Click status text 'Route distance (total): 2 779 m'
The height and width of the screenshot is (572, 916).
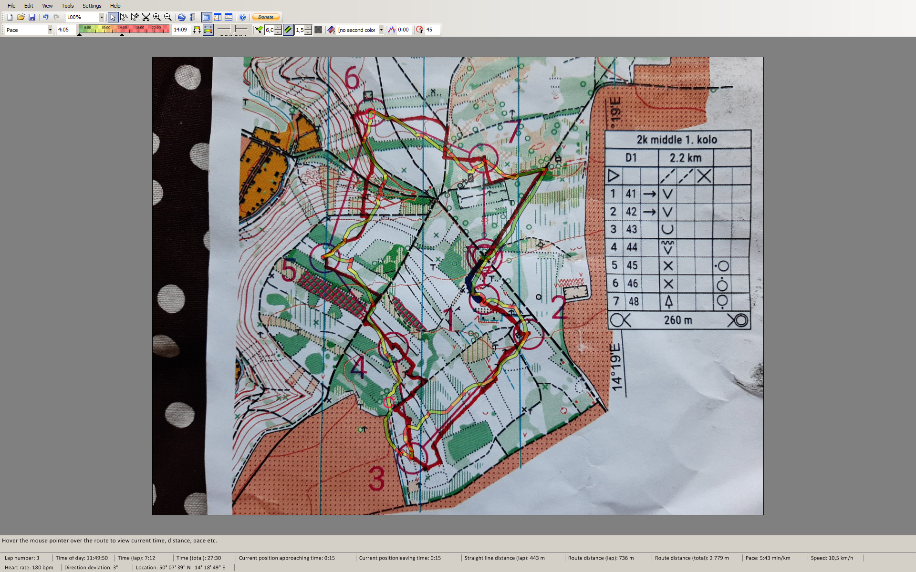(692, 558)
